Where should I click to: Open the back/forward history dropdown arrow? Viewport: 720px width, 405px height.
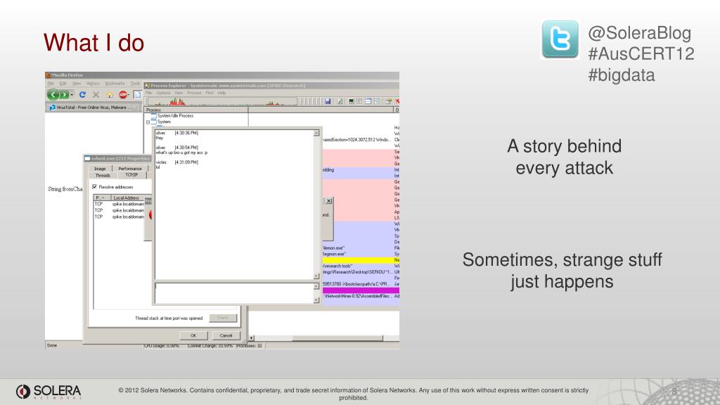coord(72,95)
